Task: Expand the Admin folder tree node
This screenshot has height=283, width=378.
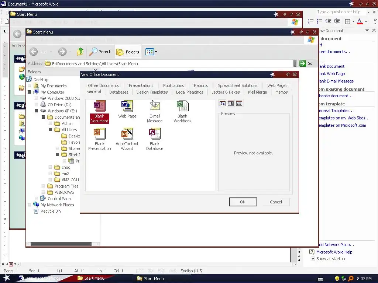Action: tap(50, 123)
